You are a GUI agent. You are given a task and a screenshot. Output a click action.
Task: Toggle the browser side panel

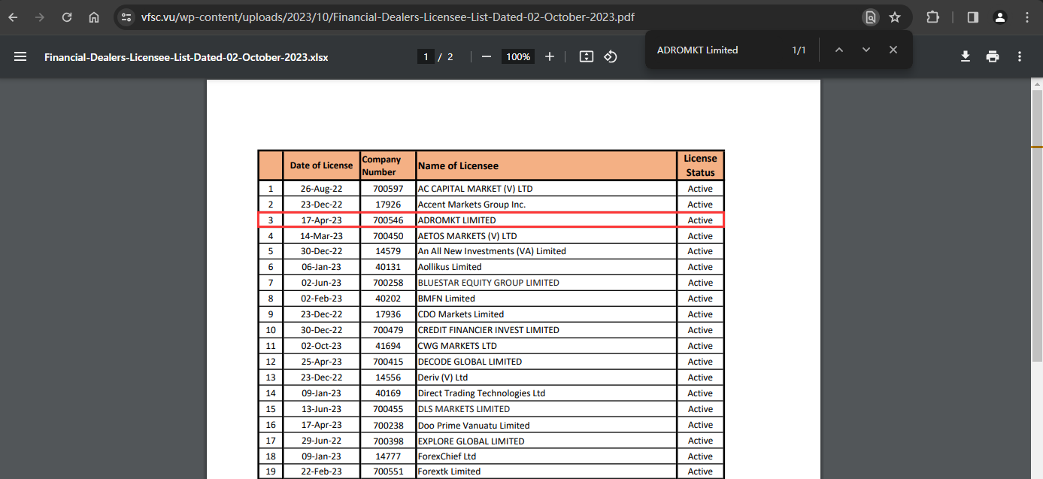(973, 17)
